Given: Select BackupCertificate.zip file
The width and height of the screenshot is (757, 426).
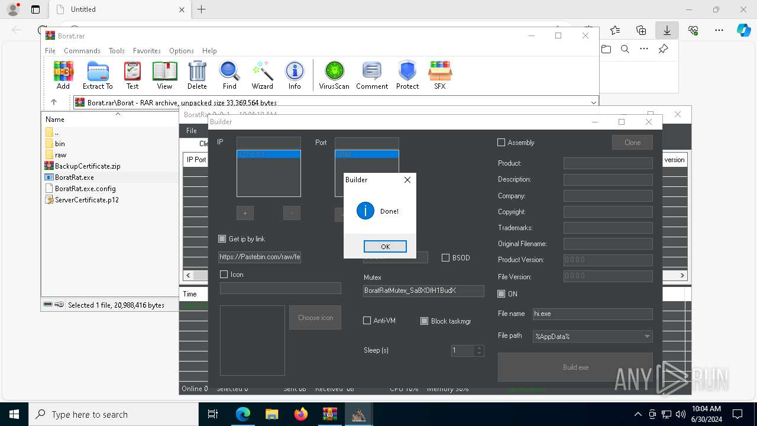Looking at the screenshot, I should pyautogui.click(x=82, y=166).
